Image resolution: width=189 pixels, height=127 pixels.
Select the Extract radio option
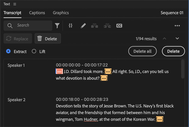pos(8,51)
